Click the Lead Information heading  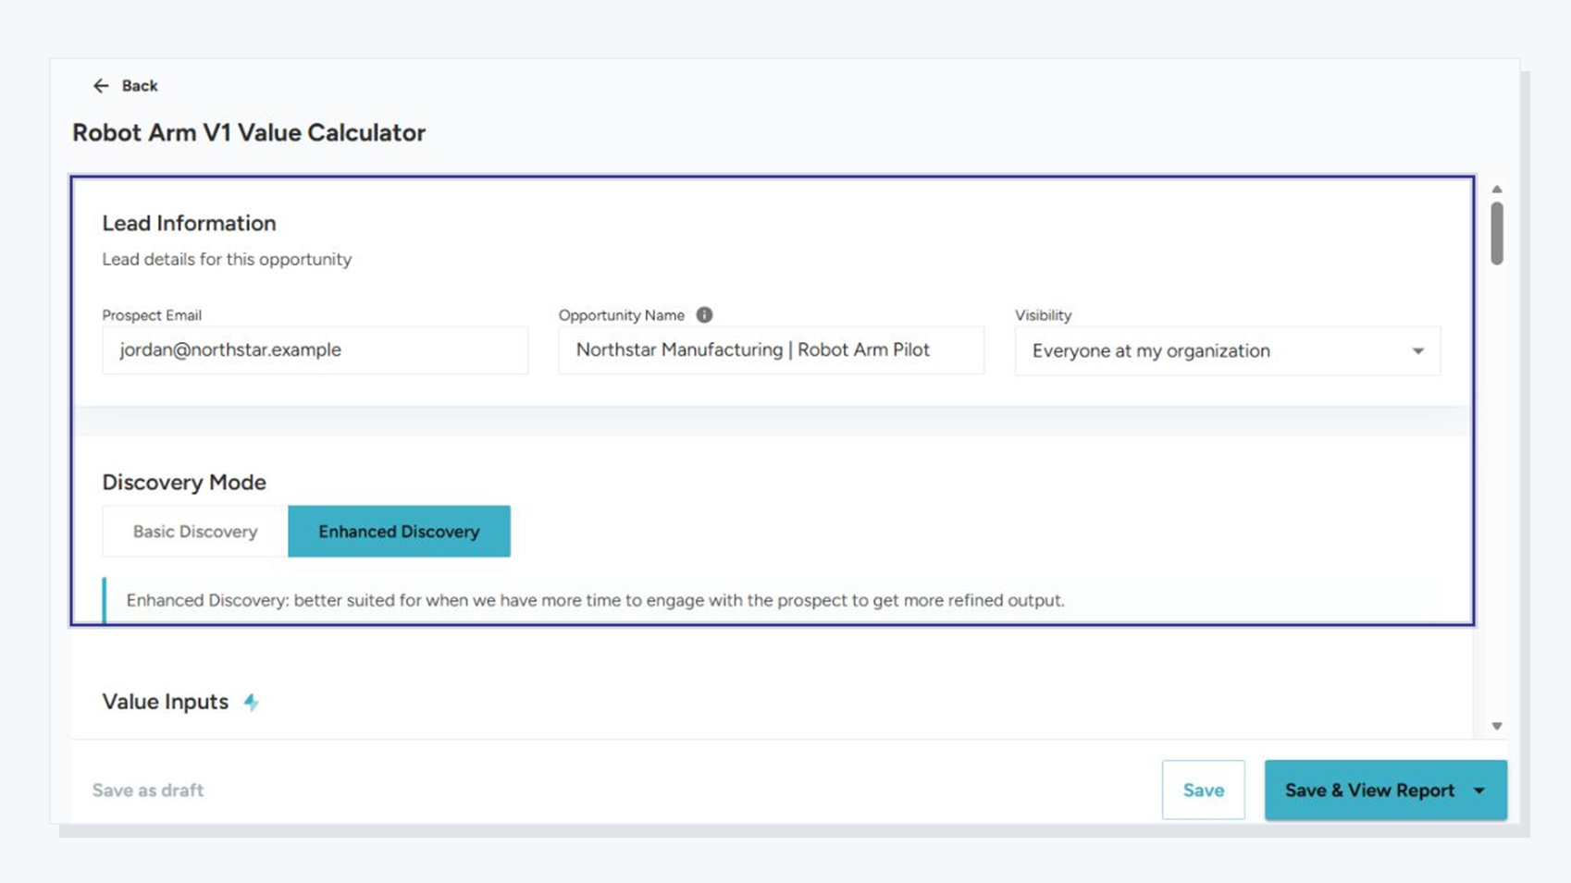click(189, 223)
